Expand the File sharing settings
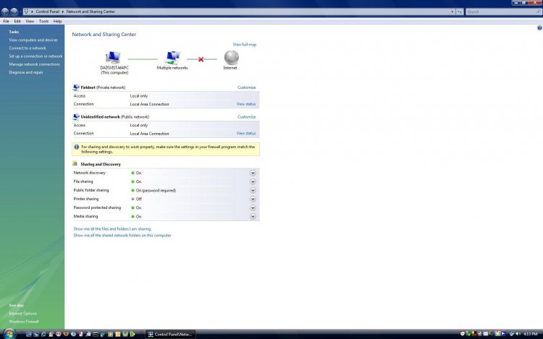The width and height of the screenshot is (543, 339). click(x=253, y=181)
